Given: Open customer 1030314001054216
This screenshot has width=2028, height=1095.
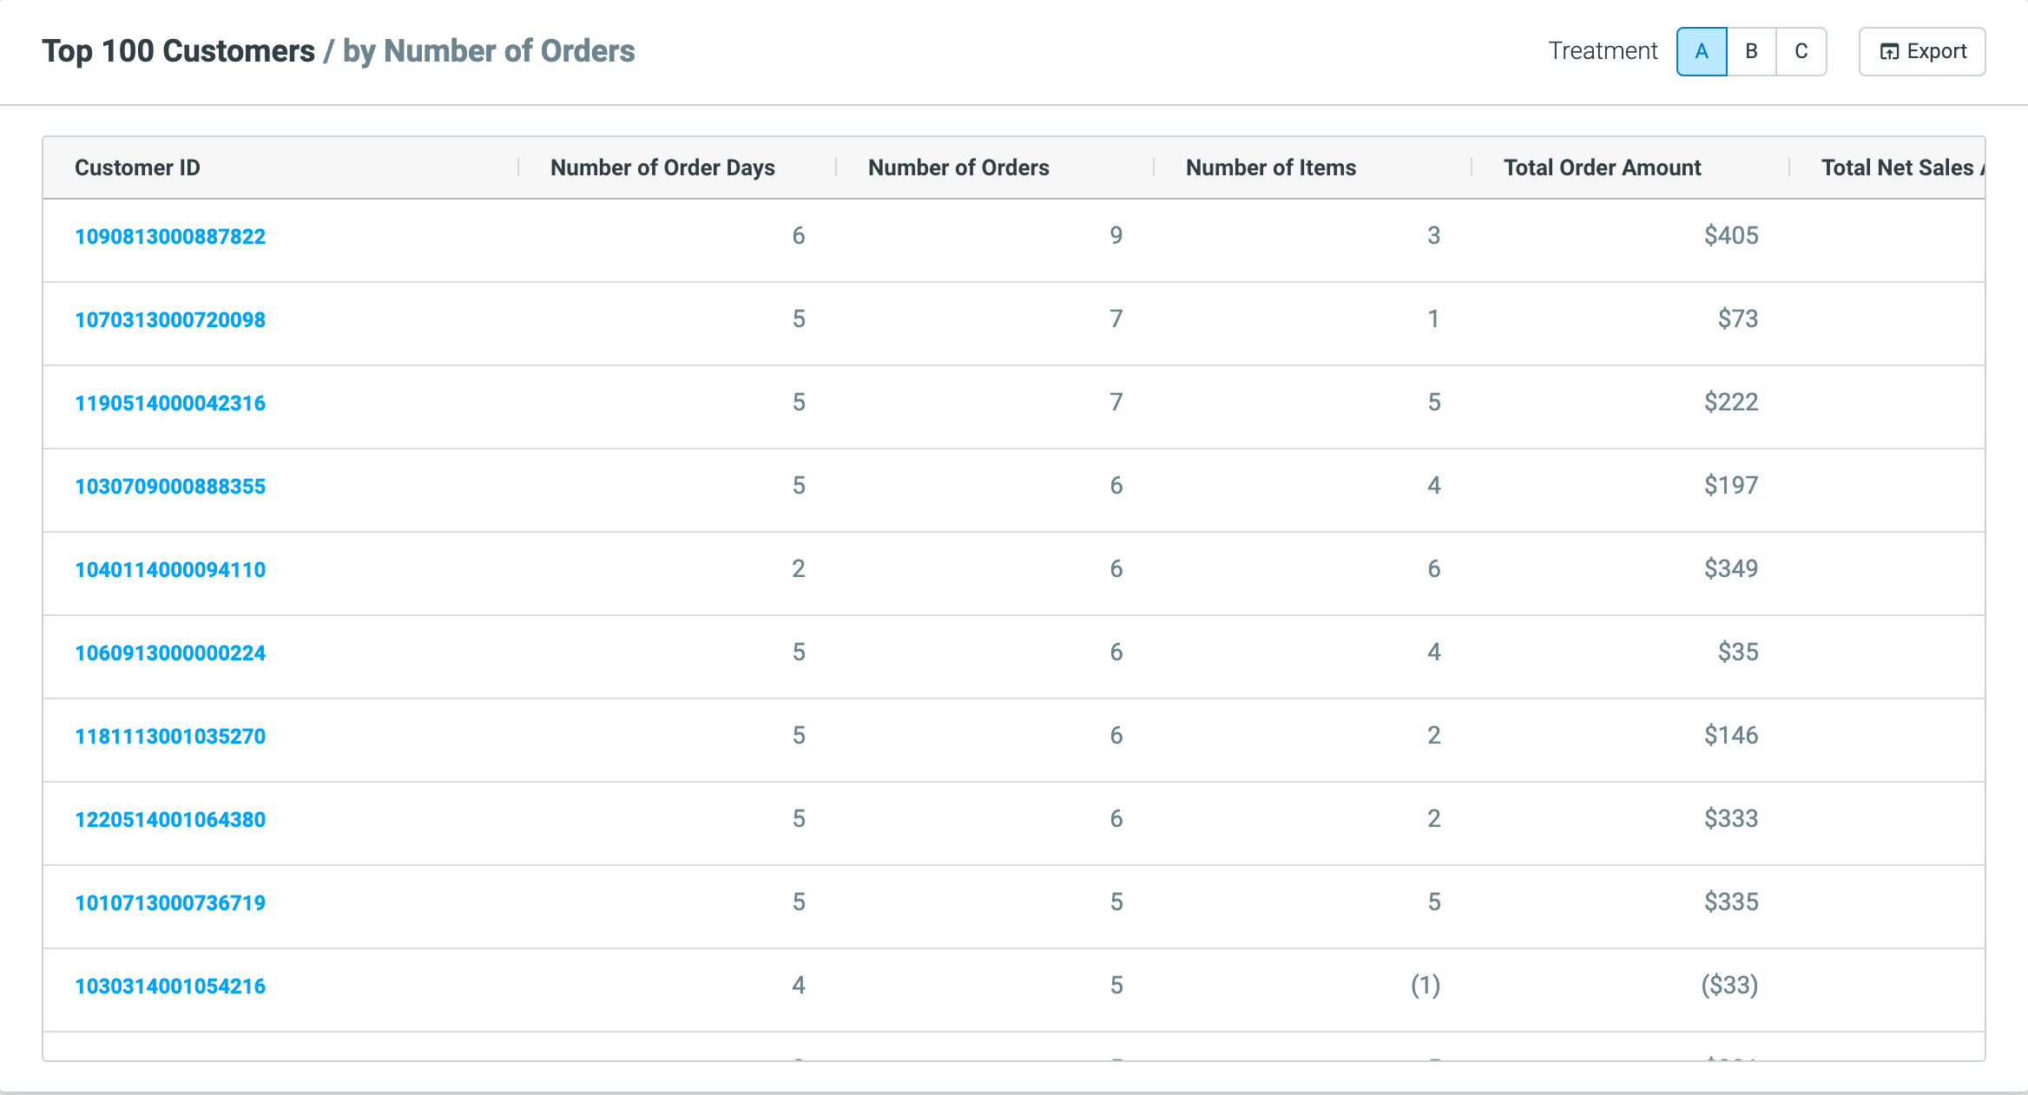Looking at the screenshot, I should [170, 986].
